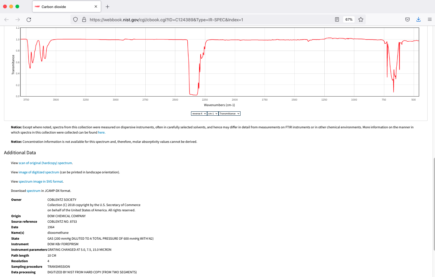The image size is (435, 277).
Task: Reload the current page
Action: (29, 19)
